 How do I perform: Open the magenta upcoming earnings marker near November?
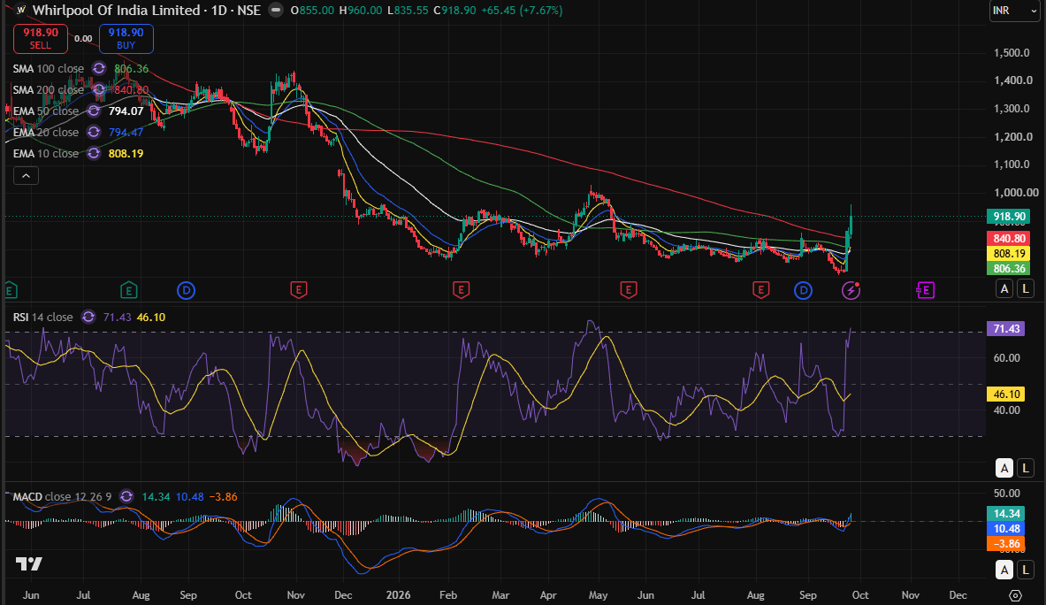[x=925, y=290]
